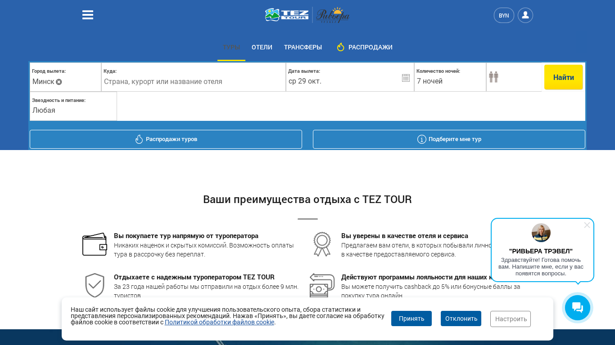Select the Туры tab
Screen dimensions: 615x345
[231, 47]
